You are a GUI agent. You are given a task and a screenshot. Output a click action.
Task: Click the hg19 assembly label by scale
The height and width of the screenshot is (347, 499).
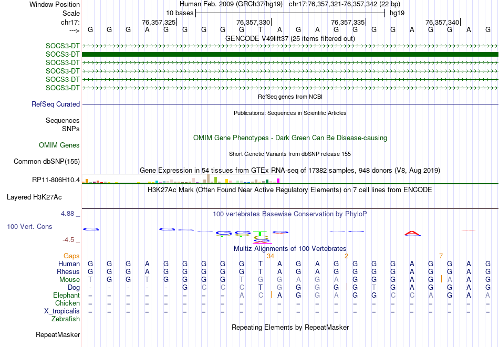[x=397, y=13]
